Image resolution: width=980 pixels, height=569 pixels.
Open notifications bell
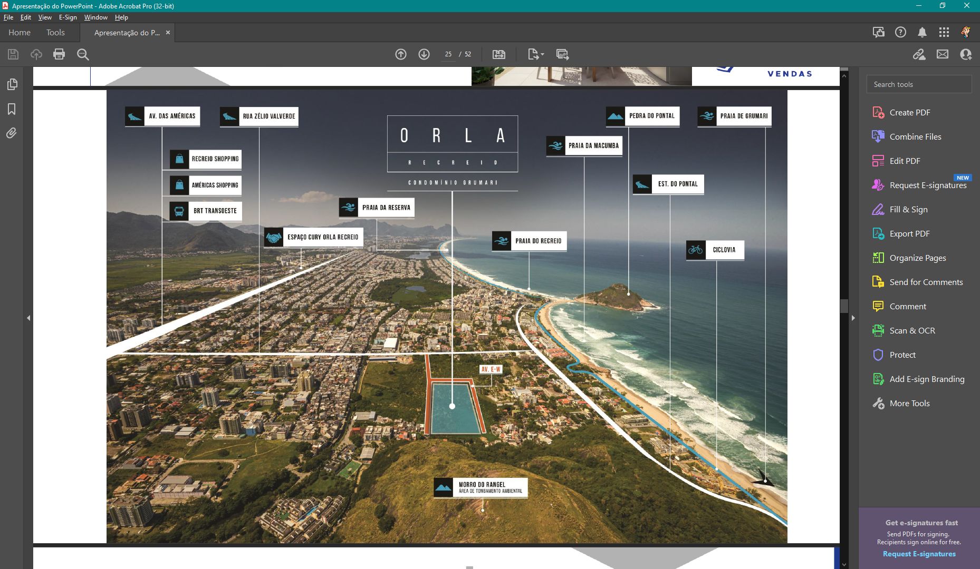coord(922,32)
